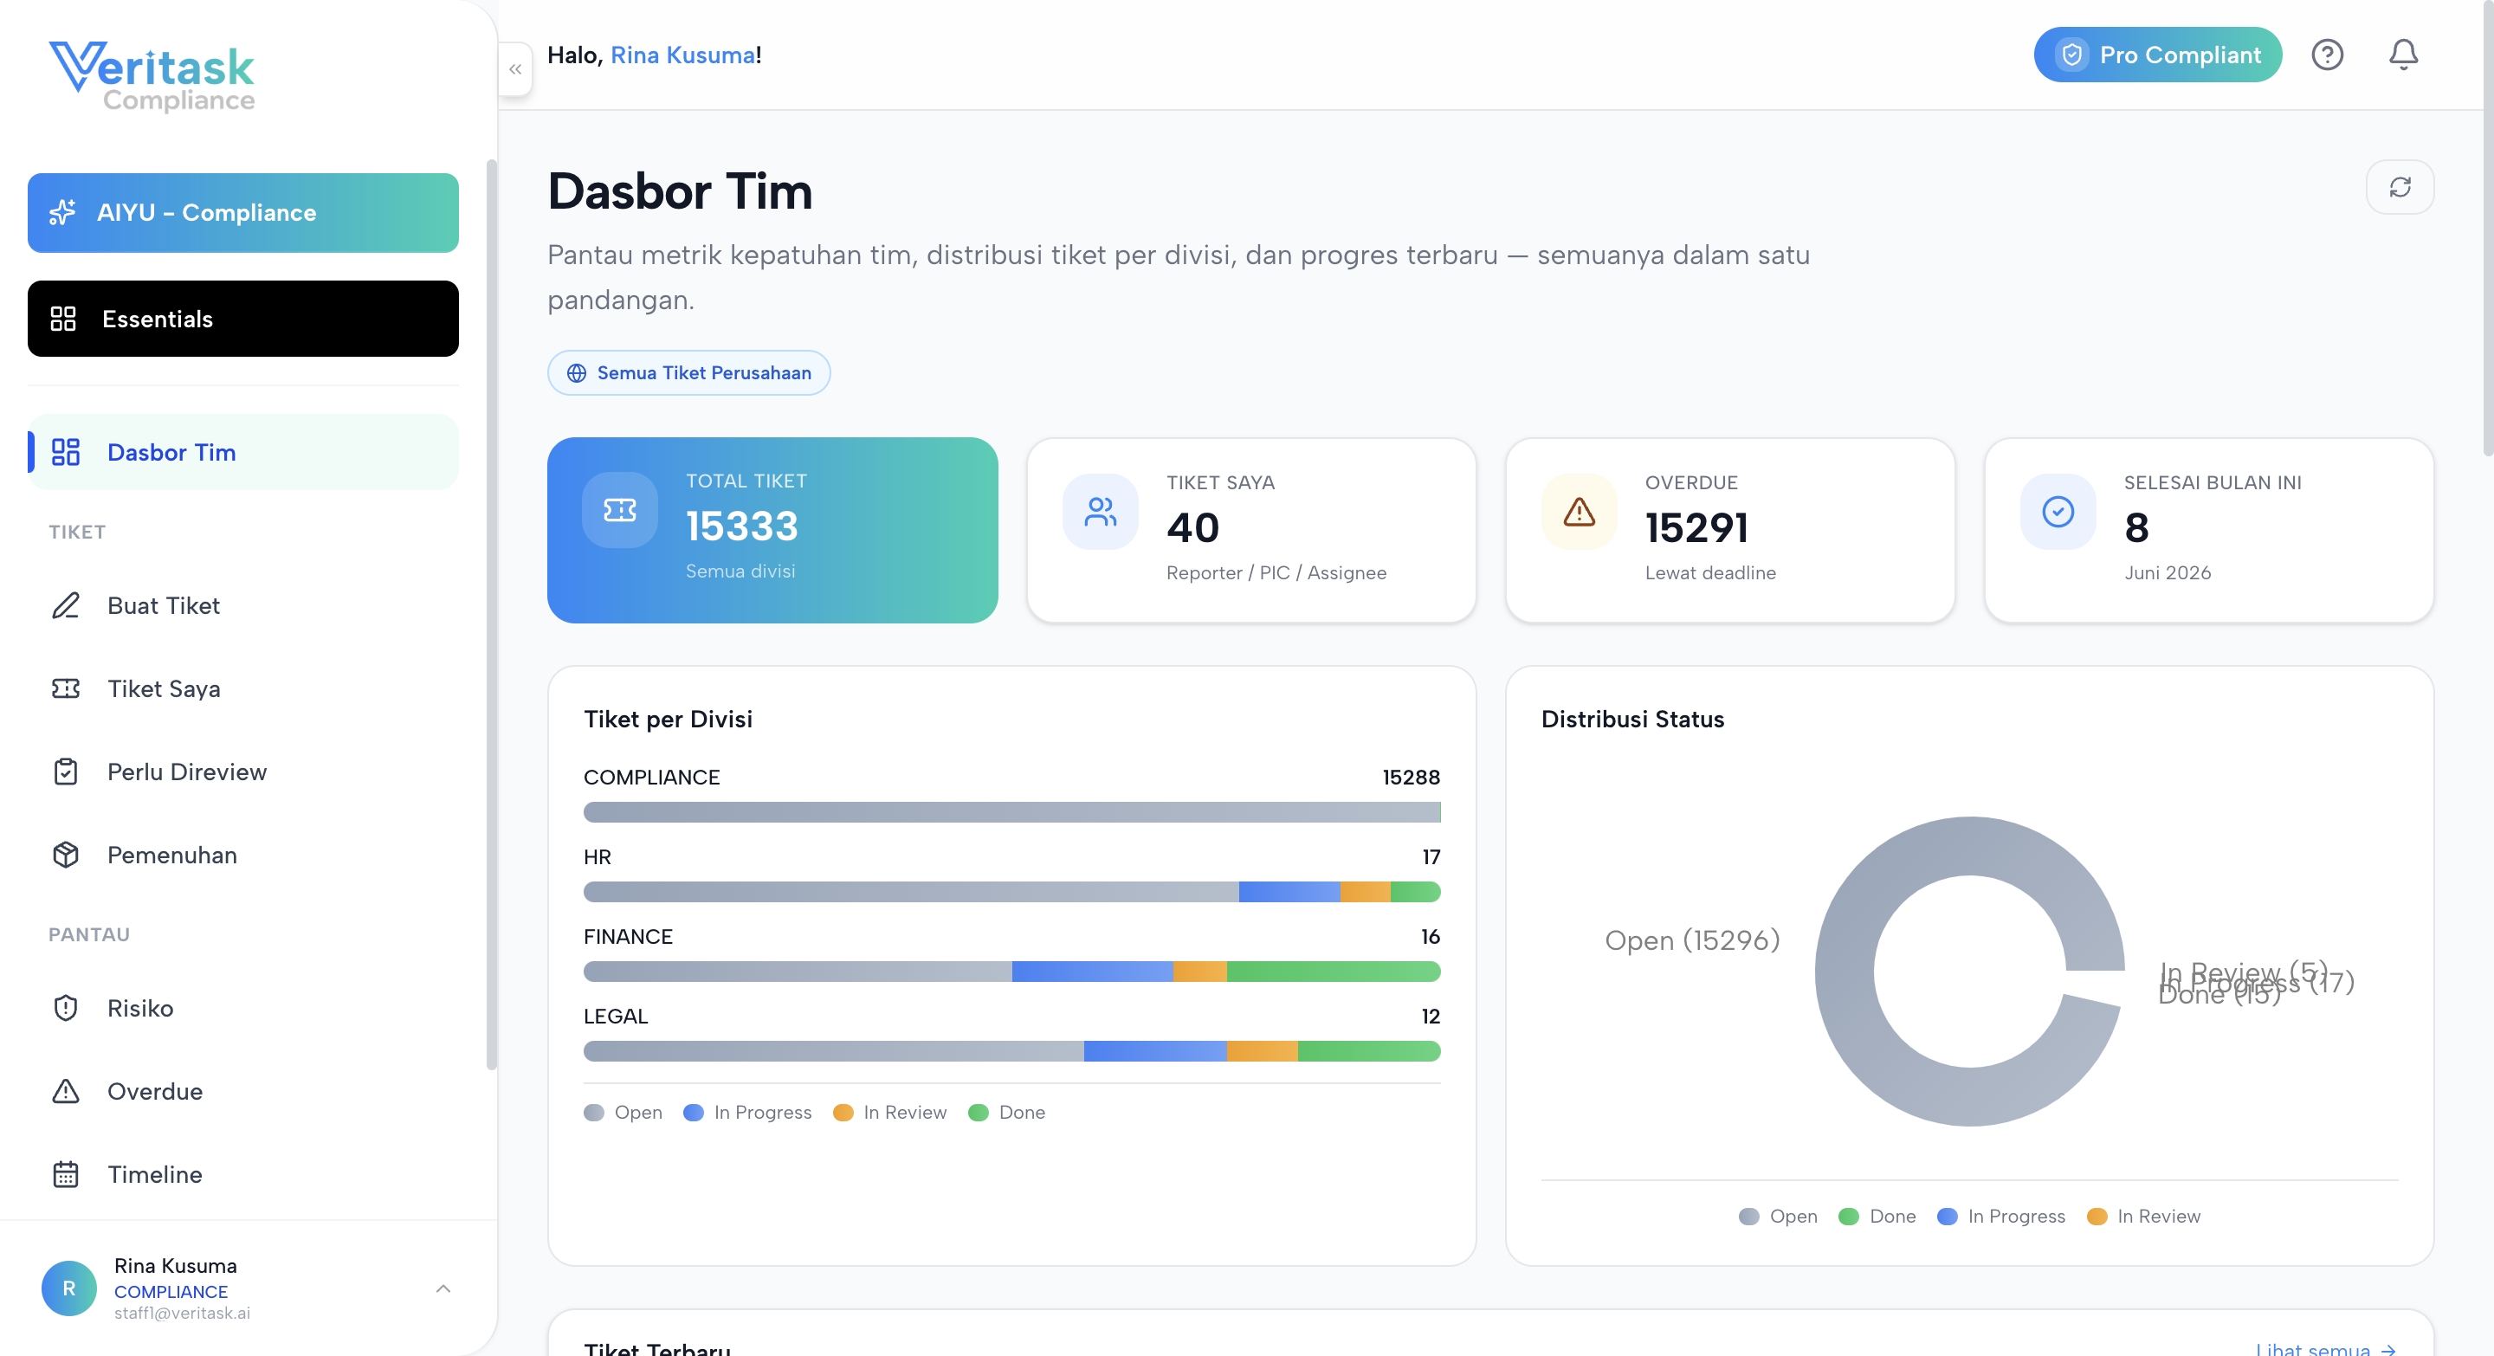Open the help question mark icon
This screenshot has height=1356, width=2494.
click(x=2327, y=55)
